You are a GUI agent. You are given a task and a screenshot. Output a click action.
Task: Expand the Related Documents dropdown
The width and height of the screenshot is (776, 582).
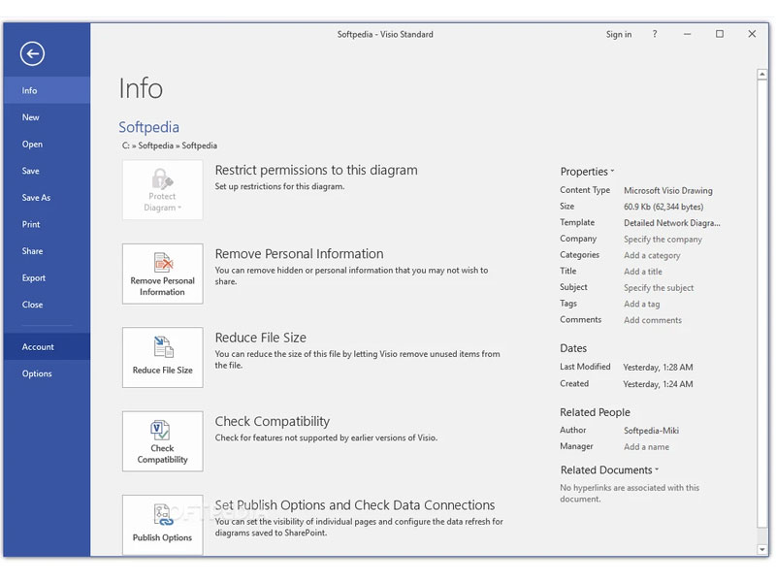pos(609,469)
